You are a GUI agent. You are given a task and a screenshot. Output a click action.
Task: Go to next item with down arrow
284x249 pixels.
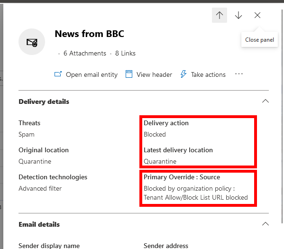tap(238, 15)
